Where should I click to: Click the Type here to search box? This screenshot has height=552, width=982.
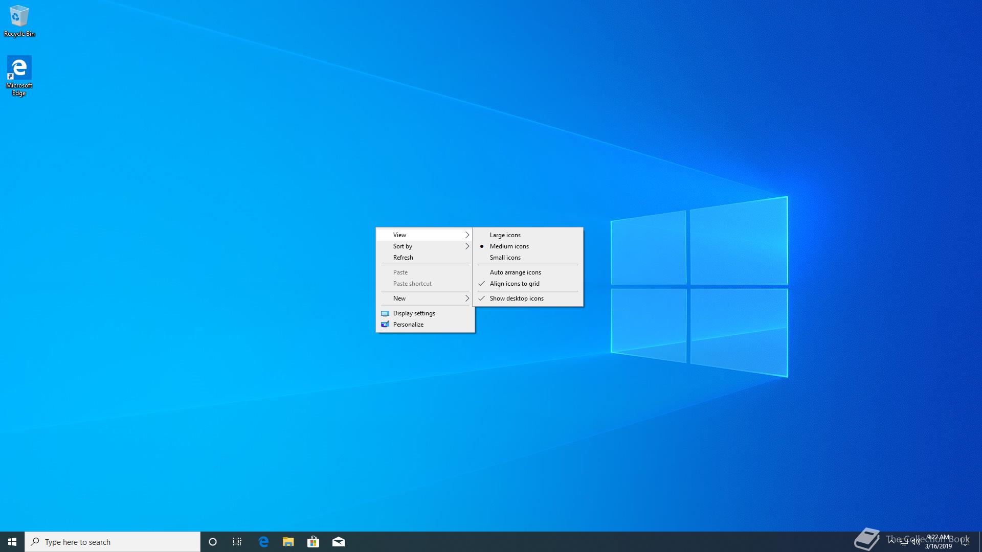pyautogui.click(x=113, y=542)
